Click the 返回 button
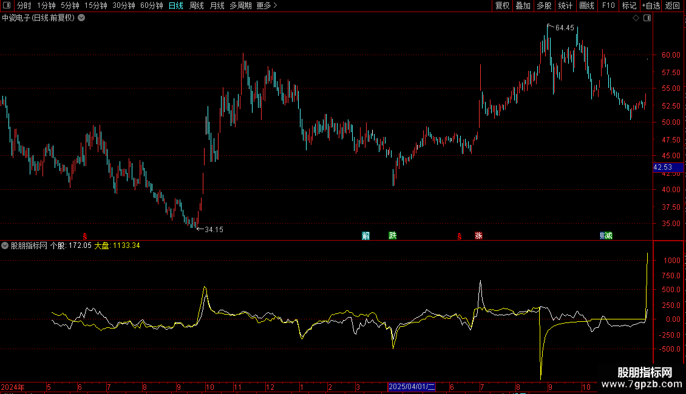The height and width of the screenshot is (394, 686). 673,5
